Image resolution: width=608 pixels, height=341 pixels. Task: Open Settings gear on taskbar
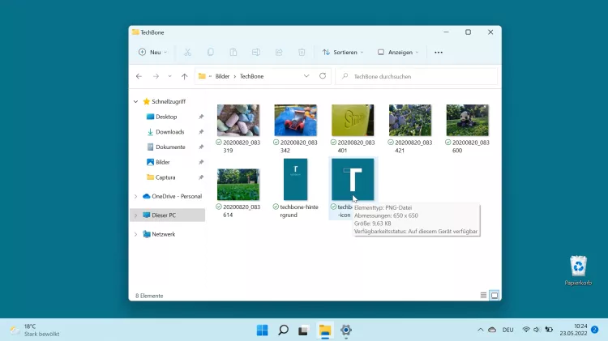point(346,330)
